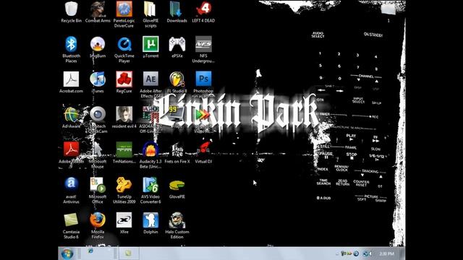Image resolution: width=463 pixels, height=260 pixels.
Task: Launch the µTorrent desktop shortcut
Action: pos(150,47)
